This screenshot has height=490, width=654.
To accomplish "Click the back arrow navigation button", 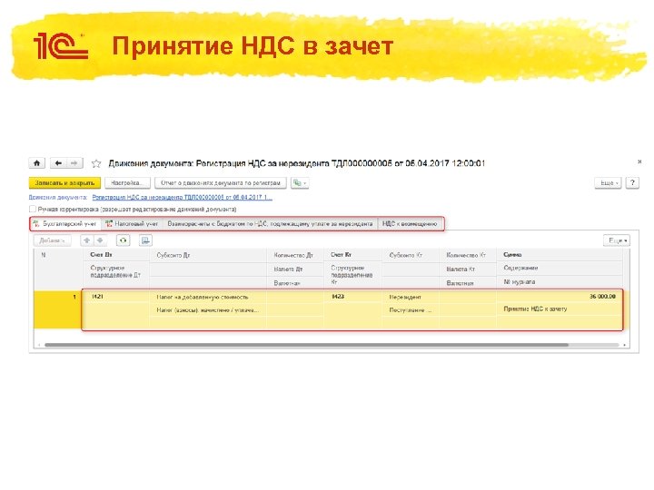I will [58, 163].
